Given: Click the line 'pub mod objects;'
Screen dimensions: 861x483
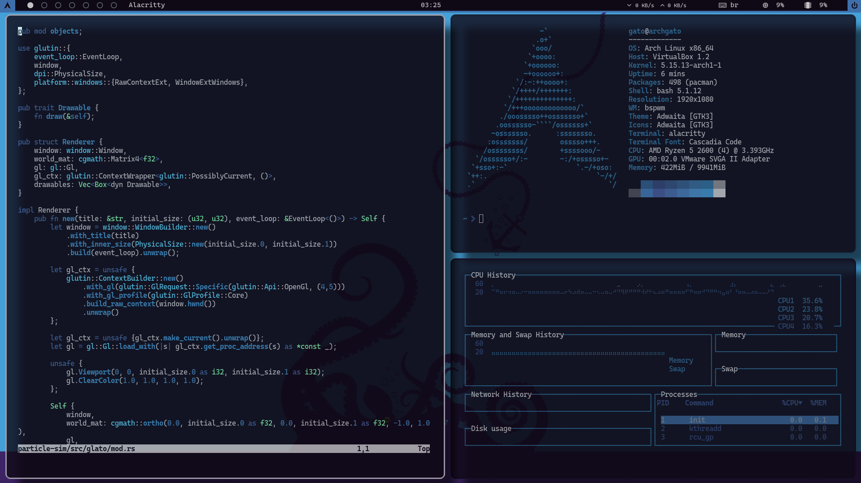Looking at the screenshot, I should [x=50, y=31].
